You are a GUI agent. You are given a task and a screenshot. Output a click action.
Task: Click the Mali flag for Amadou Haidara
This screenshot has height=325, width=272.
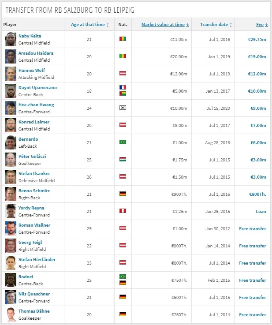pos(123,56)
